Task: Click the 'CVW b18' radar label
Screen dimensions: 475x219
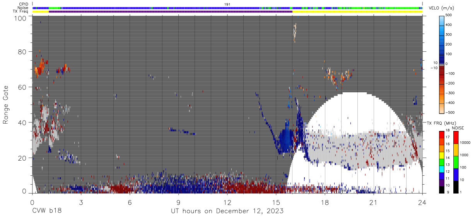Action: click(46, 211)
